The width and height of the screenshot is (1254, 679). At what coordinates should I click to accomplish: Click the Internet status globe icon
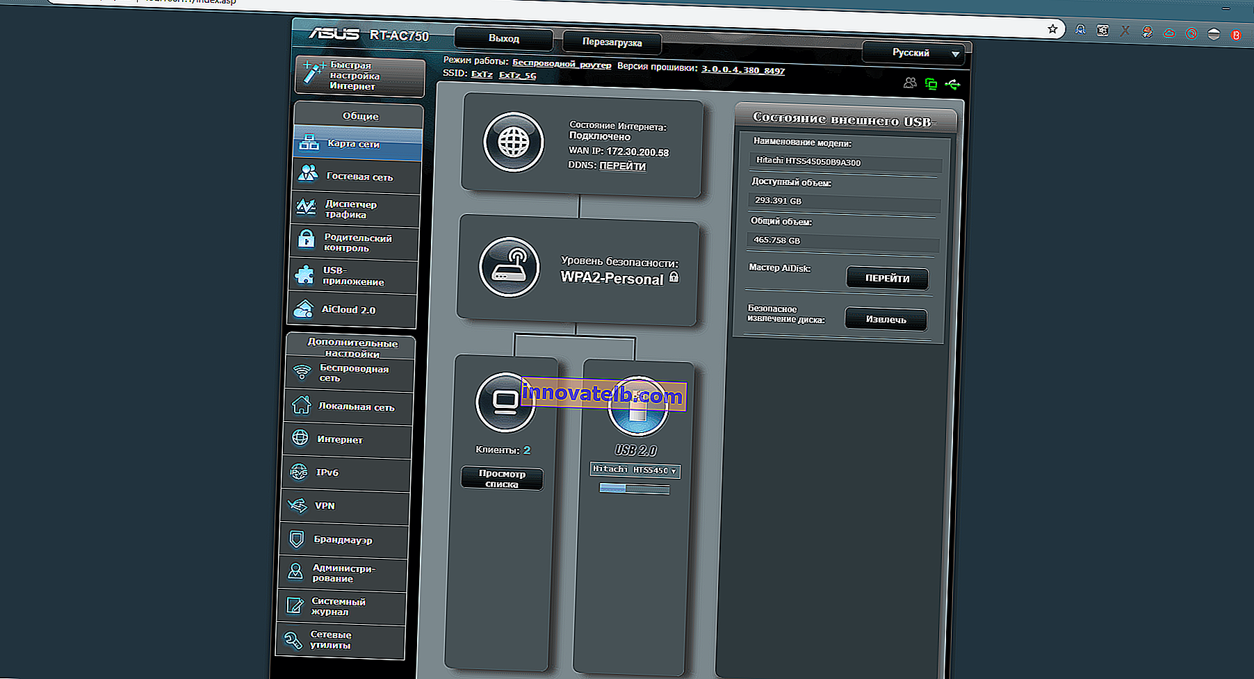(x=514, y=142)
